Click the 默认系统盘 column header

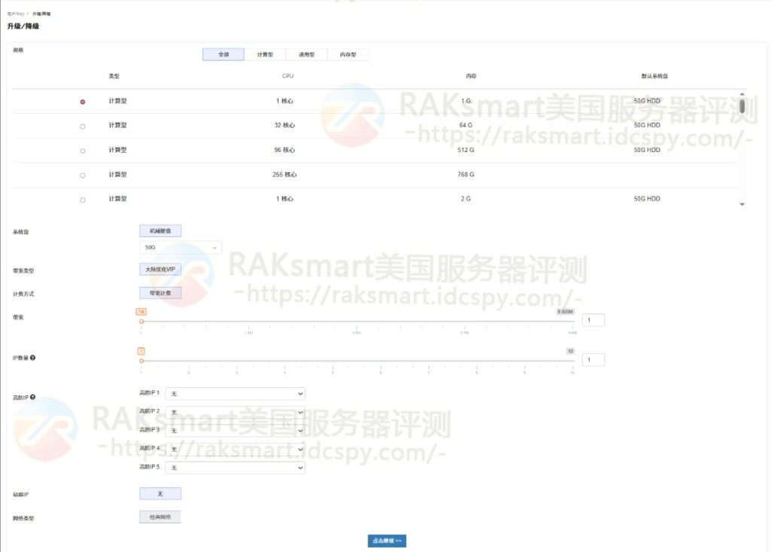(x=654, y=76)
